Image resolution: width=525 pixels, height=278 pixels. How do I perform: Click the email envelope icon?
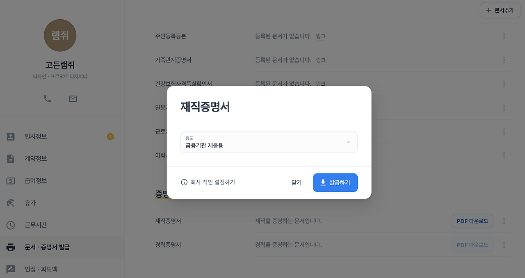coord(73,99)
